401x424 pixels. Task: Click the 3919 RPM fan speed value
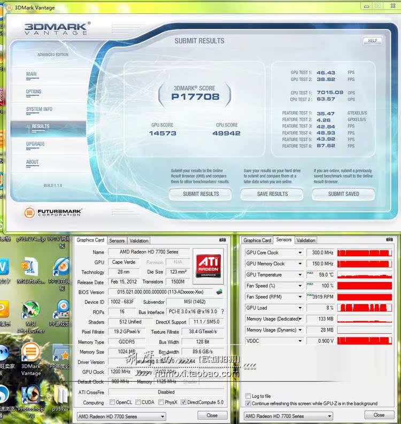pyautogui.click(x=323, y=297)
